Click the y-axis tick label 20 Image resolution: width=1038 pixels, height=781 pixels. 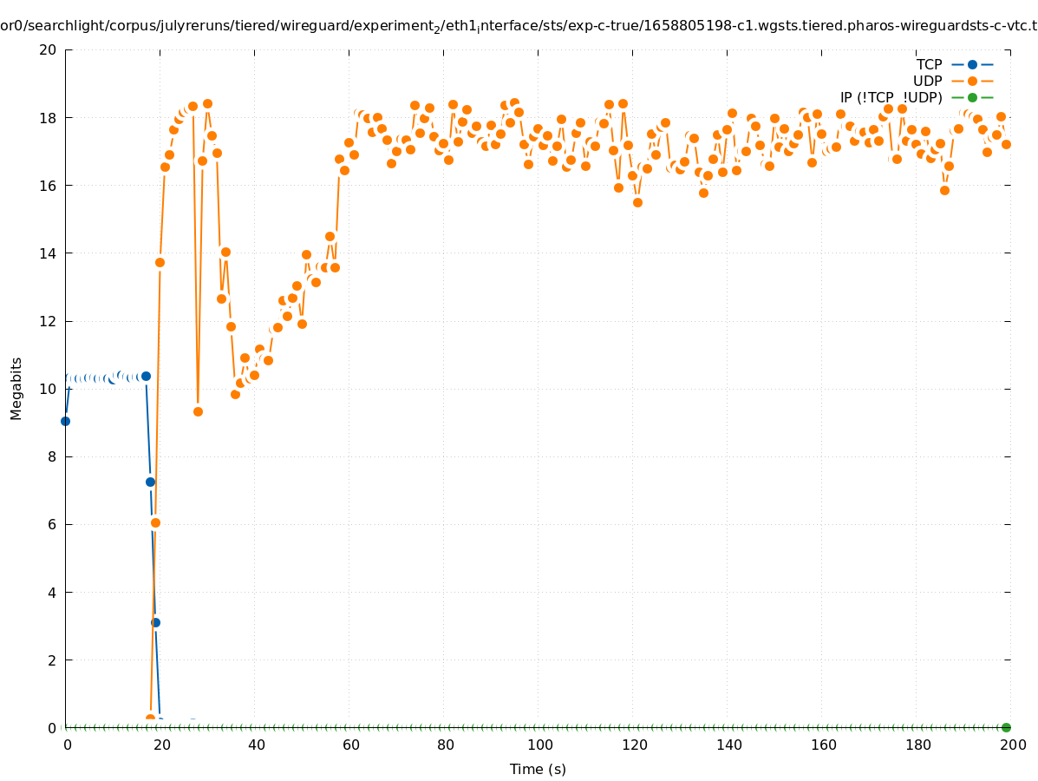pos(49,49)
